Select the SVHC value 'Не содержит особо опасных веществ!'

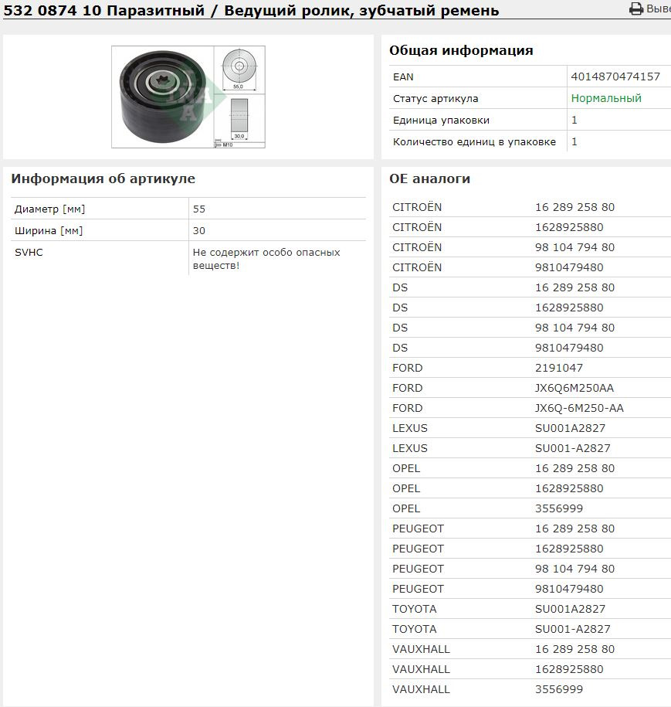266,259
